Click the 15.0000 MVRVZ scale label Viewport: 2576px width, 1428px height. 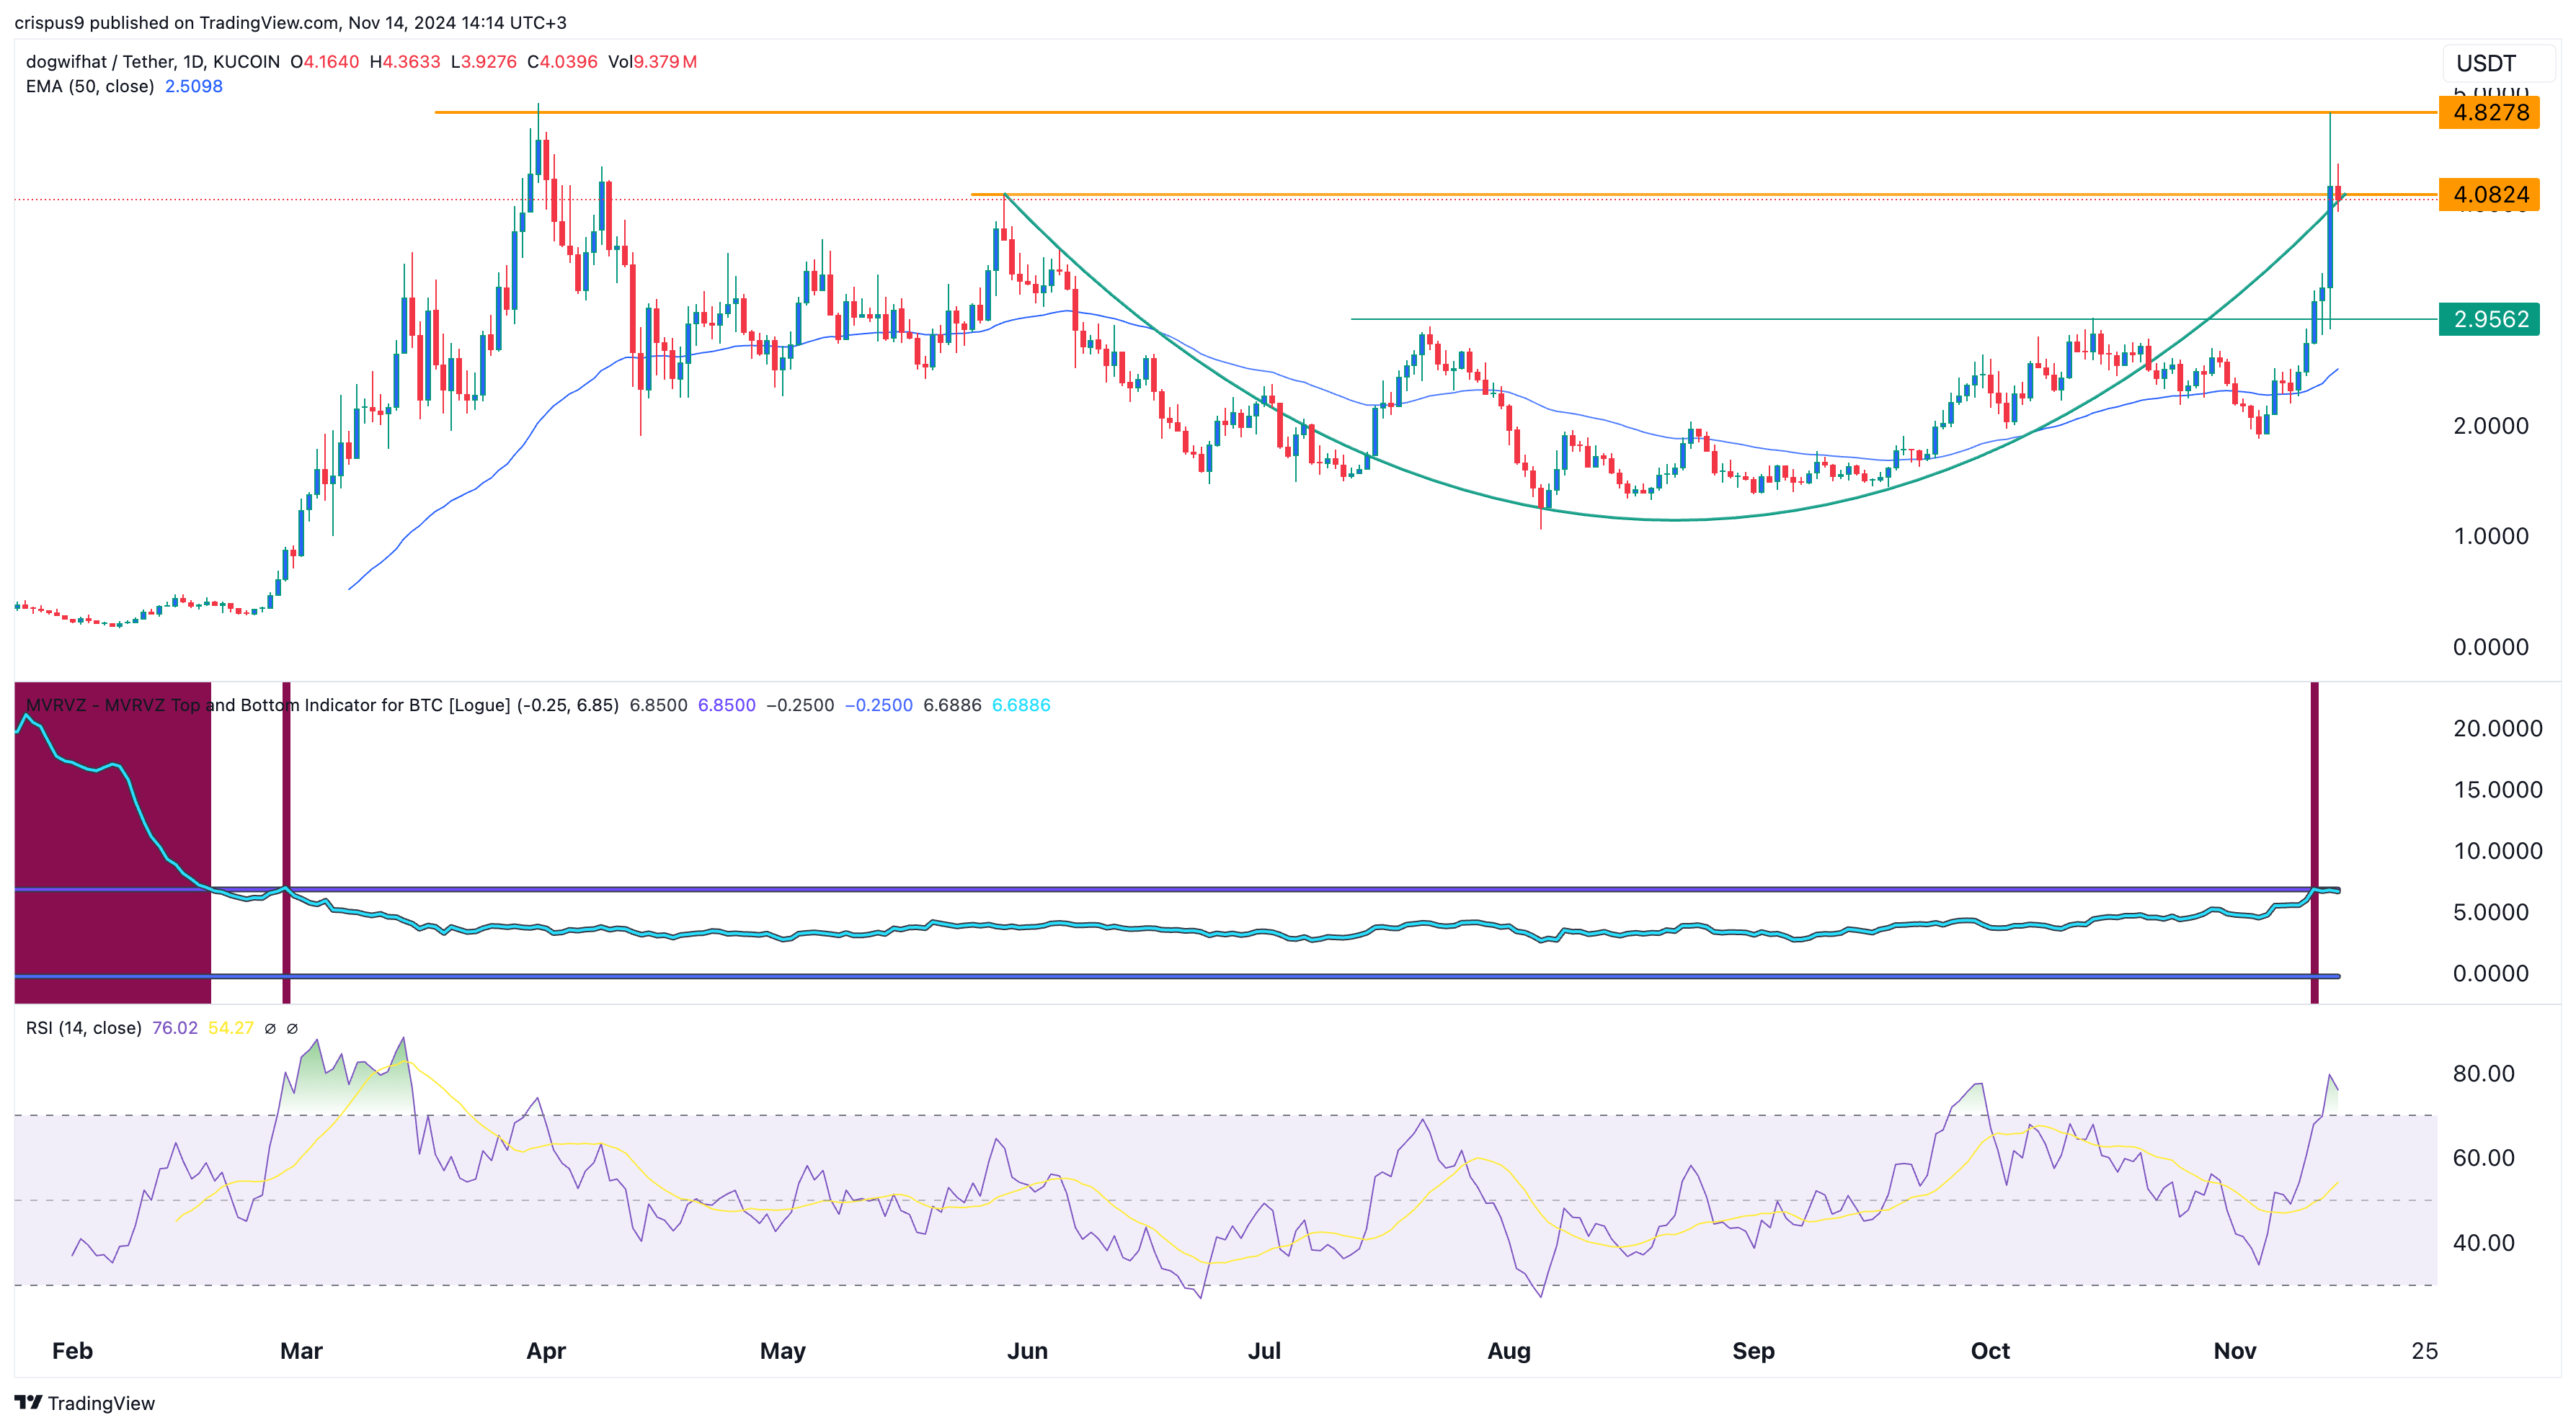coord(2497,790)
